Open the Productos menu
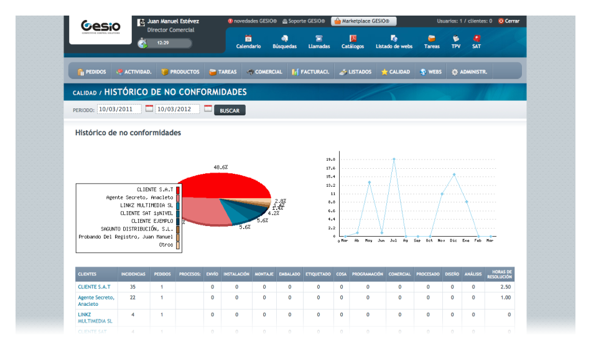The height and width of the screenshot is (350, 591). 180,72
